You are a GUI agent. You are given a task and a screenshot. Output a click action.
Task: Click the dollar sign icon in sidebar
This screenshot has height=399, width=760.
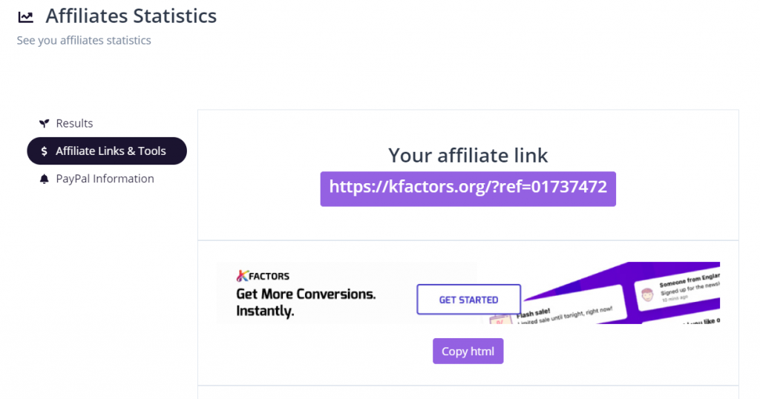click(x=44, y=151)
